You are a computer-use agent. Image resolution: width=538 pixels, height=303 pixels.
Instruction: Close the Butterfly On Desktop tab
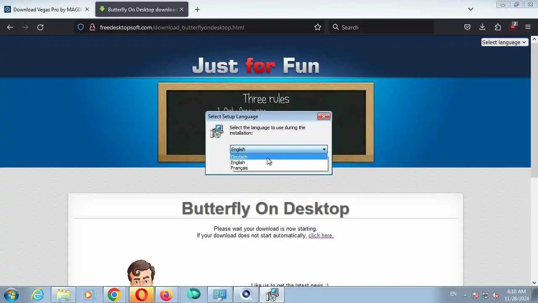point(181,9)
